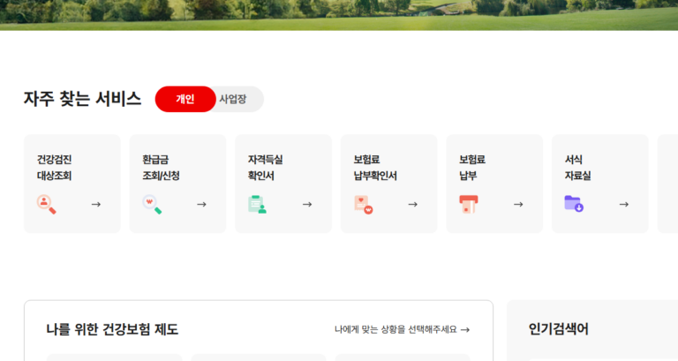Viewport: 678px width, 361px height.
Task: Click arrow next to 나에게 맞는 상황을 선택해주세요
Action: click(465, 330)
